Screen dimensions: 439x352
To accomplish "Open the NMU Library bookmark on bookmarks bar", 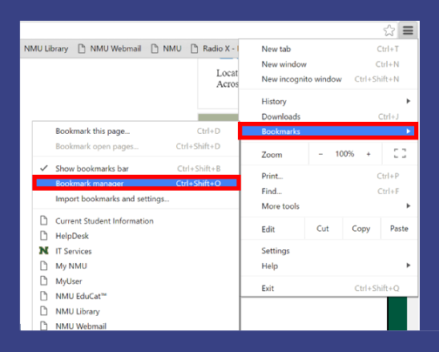I will click(x=46, y=48).
